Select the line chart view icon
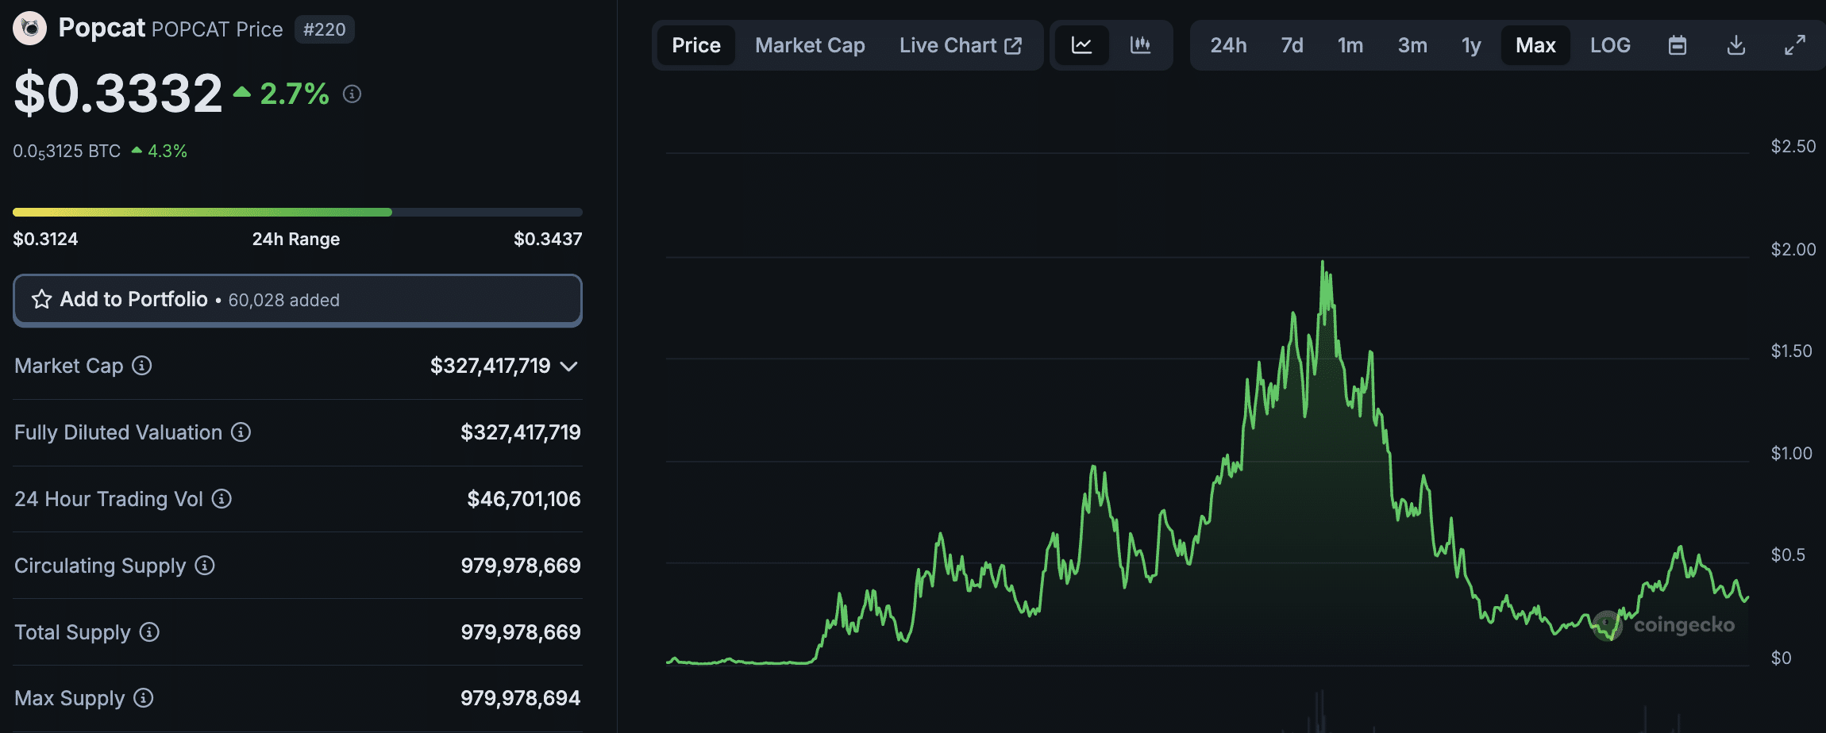1826x733 pixels. pyautogui.click(x=1082, y=45)
